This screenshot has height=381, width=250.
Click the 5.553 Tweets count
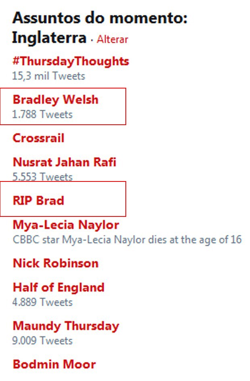pos(42,177)
